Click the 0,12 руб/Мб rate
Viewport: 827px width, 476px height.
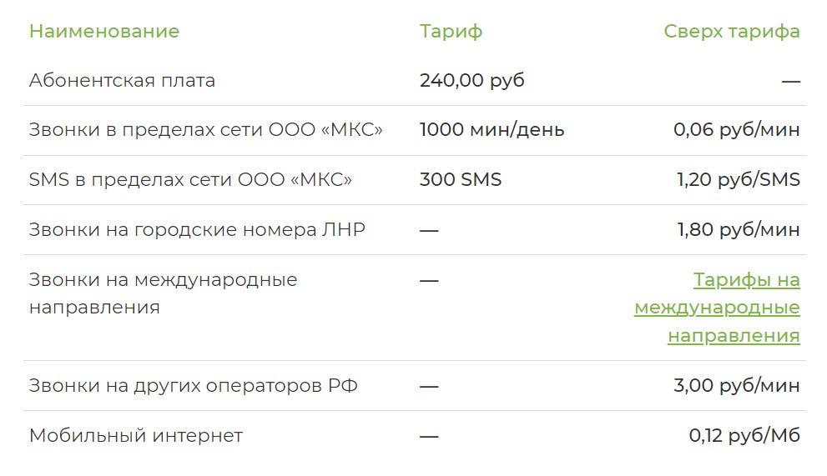coord(744,435)
